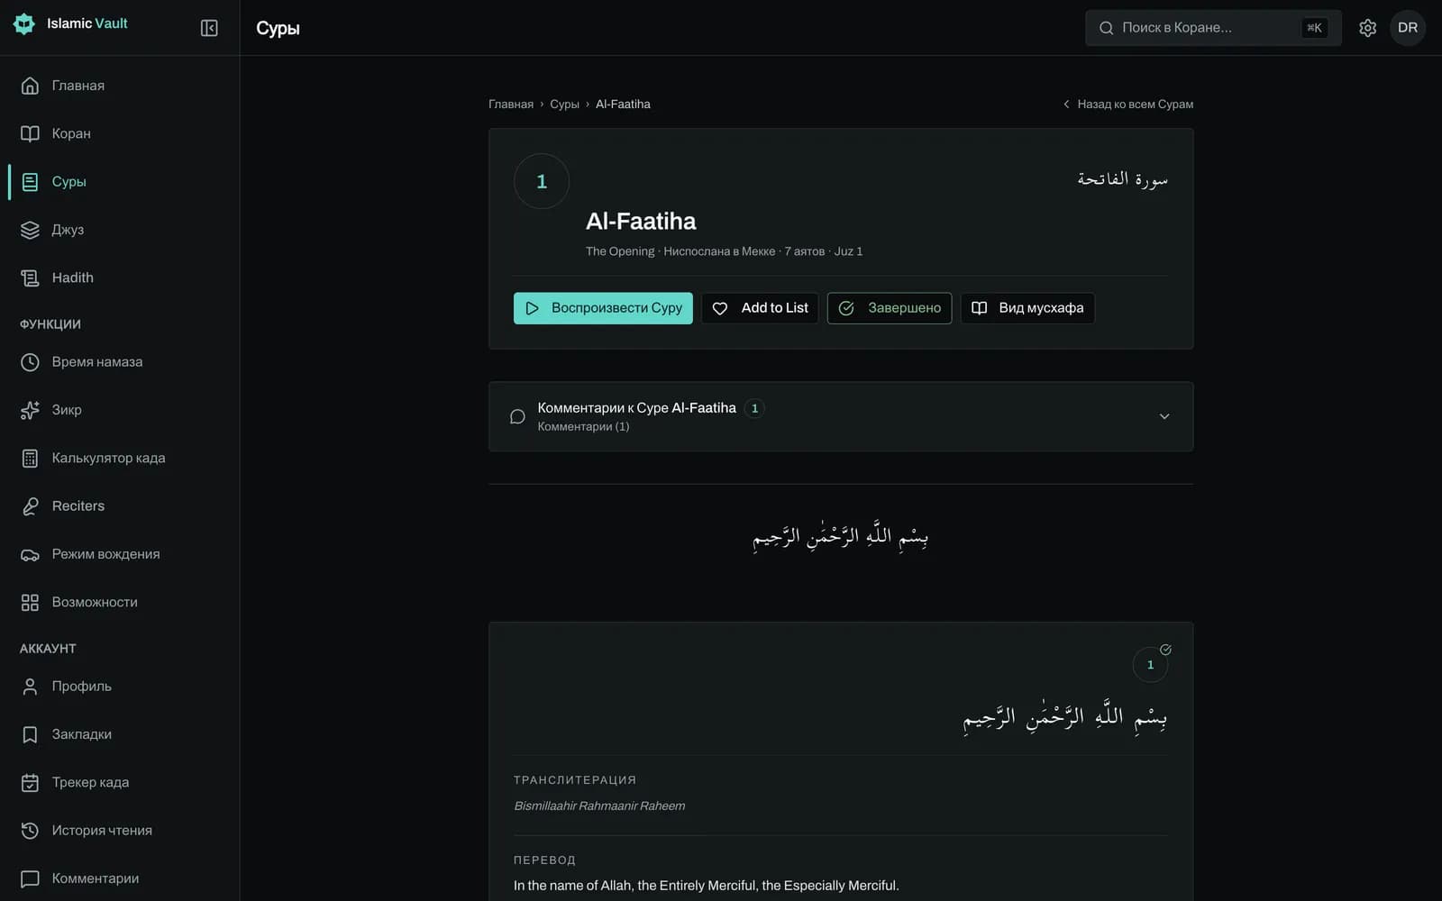This screenshot has width=1442, height=901.
Task: Click the Зикр sparkles icon
Action: pos(30,410)
